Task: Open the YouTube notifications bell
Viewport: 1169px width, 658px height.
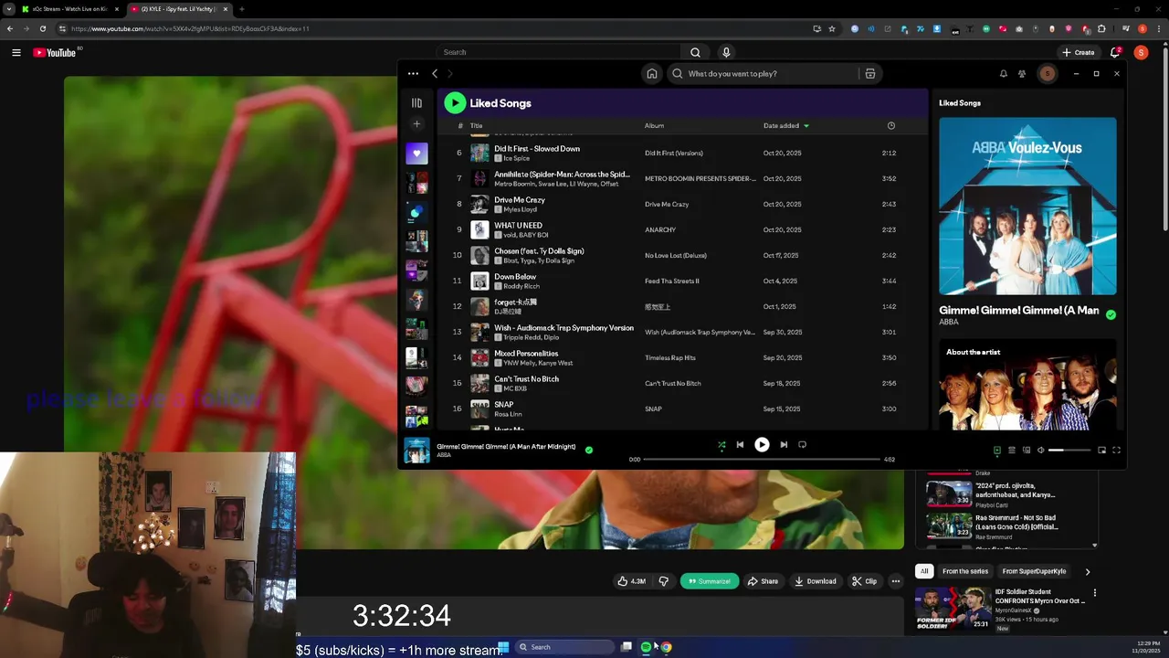Action: click(1115, 53)
